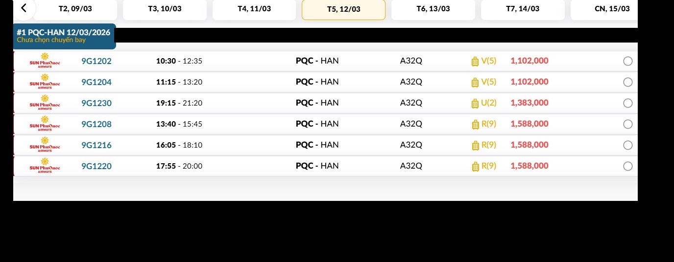Click the luggage icon on flight 9G1230

(x=475, y=104)
